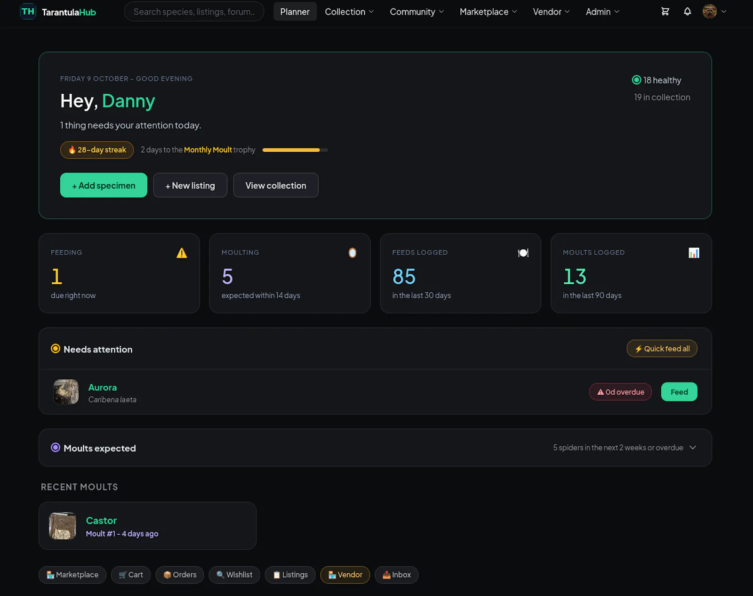Expand the Collection menu

[x=349, y=11]
